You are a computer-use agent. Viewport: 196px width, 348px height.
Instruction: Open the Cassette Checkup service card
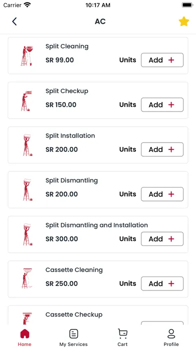click(x=98, y=315)
